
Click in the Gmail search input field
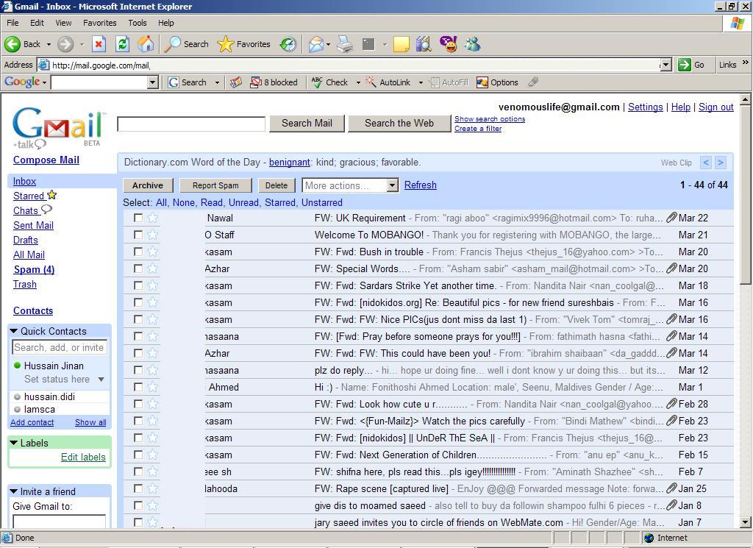click(191, 124)
